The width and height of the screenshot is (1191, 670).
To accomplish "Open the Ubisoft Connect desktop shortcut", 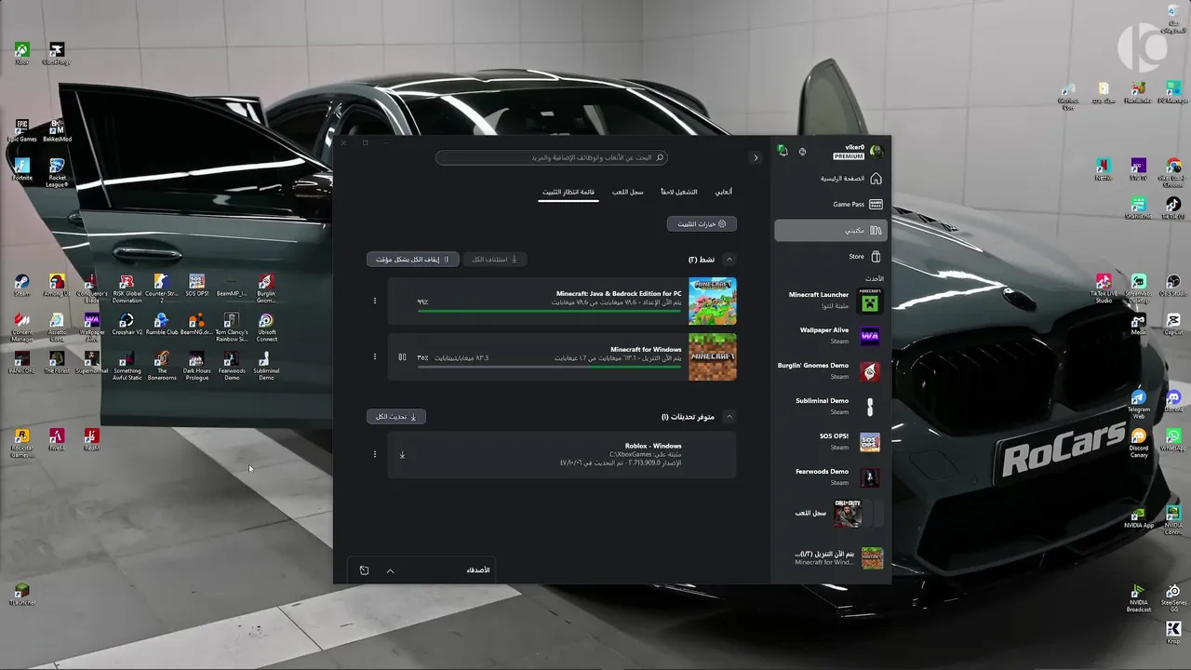I will (x=266, y=328).
